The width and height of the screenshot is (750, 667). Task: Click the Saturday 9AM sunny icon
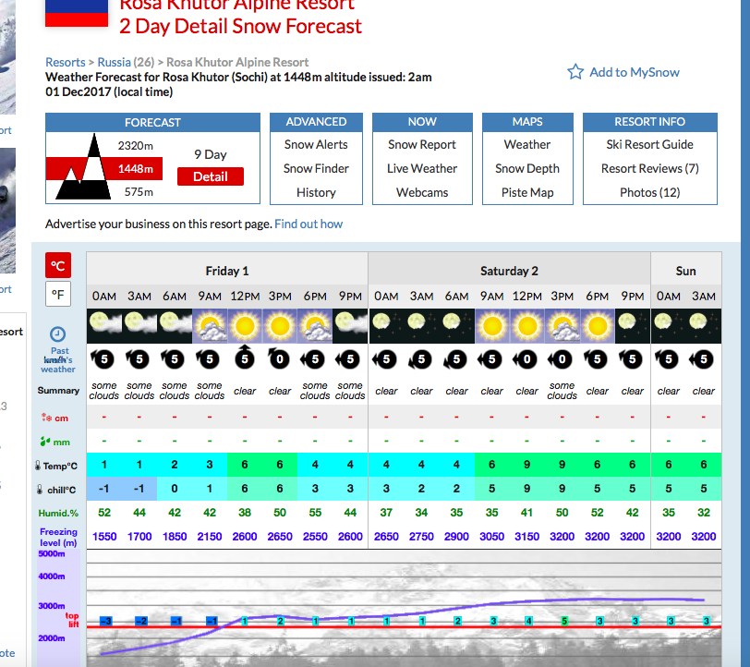pyautogui.click(x=491, y=326)
